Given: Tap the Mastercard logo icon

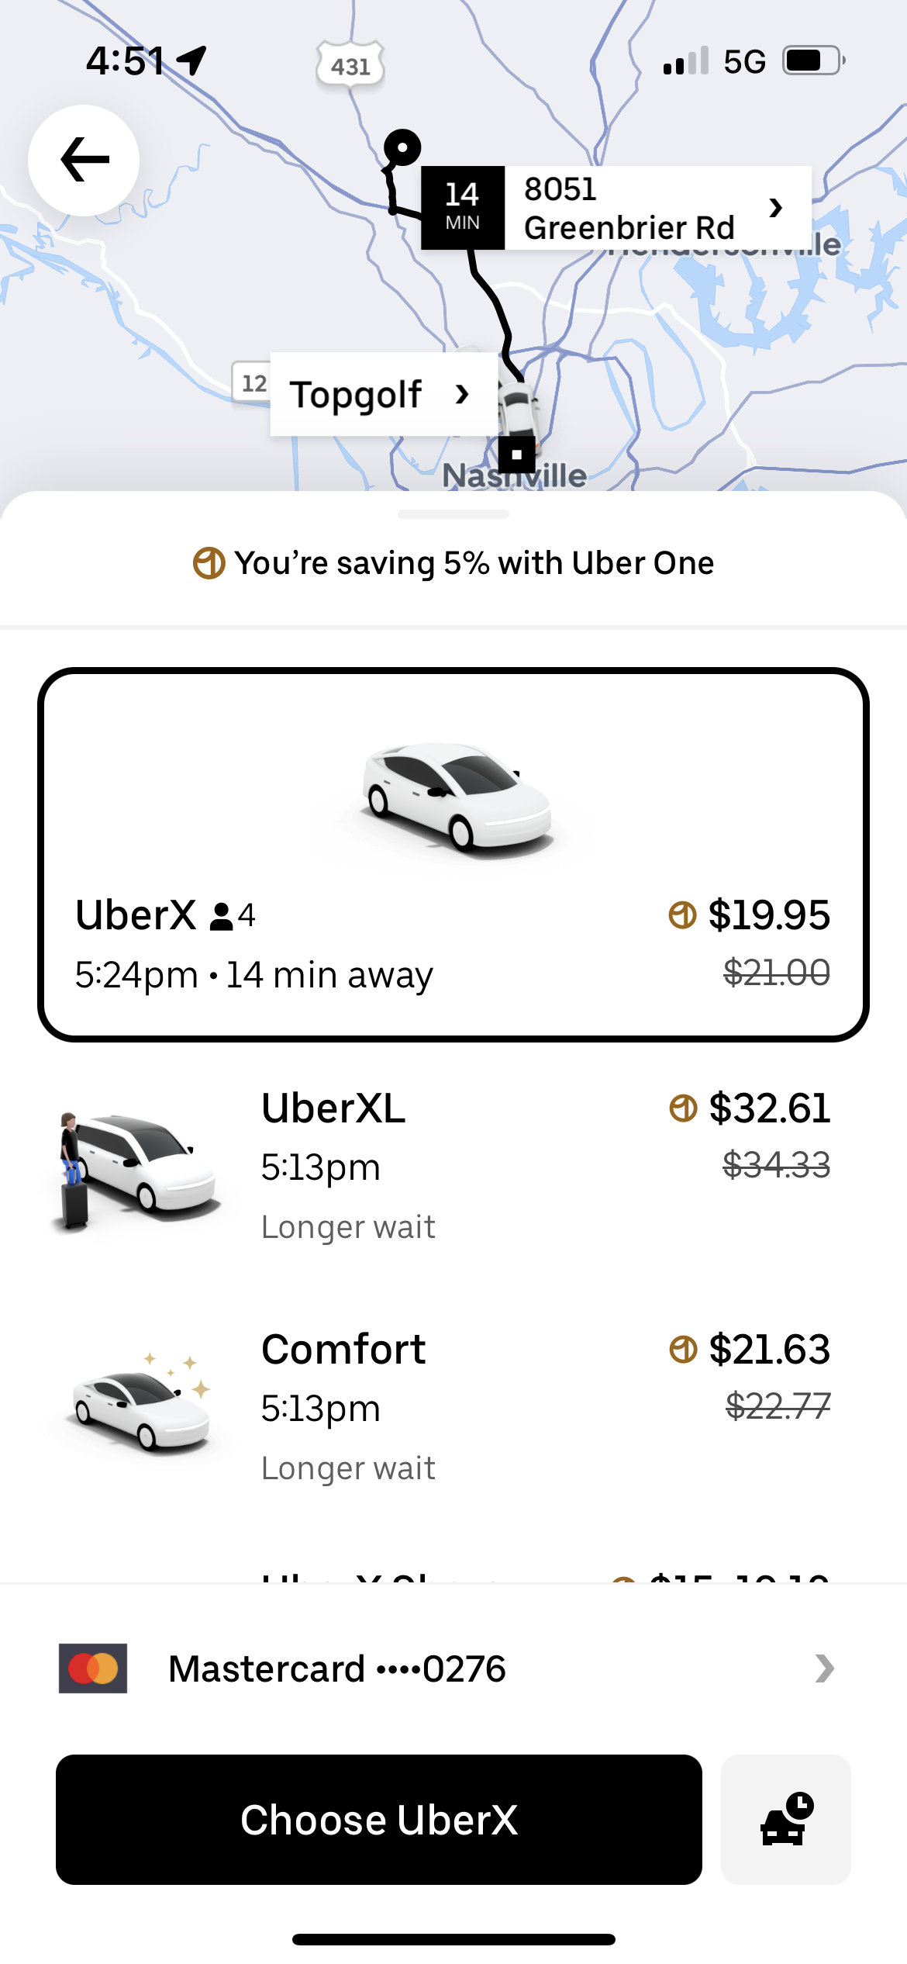Looking at the screenshot, I should (93, 1668).
